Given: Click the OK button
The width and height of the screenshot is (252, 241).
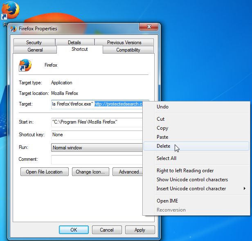Looking at the screenshot, I should pos(74,230).
